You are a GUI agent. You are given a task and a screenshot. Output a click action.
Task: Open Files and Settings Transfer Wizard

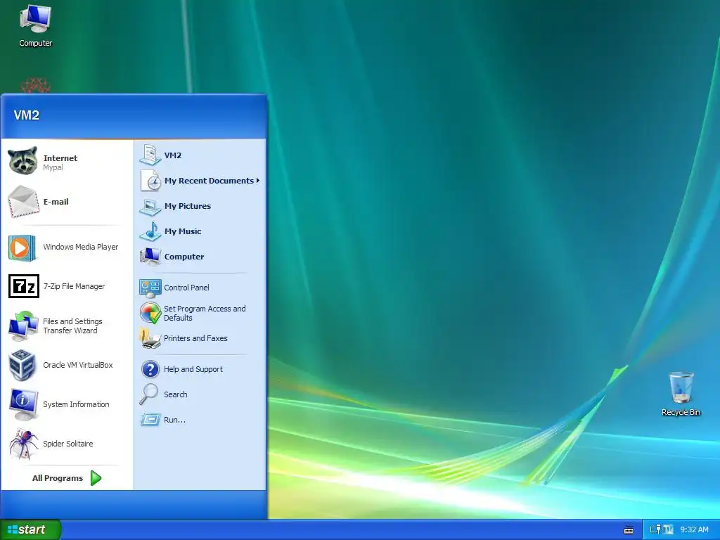[x=67, y=326]
